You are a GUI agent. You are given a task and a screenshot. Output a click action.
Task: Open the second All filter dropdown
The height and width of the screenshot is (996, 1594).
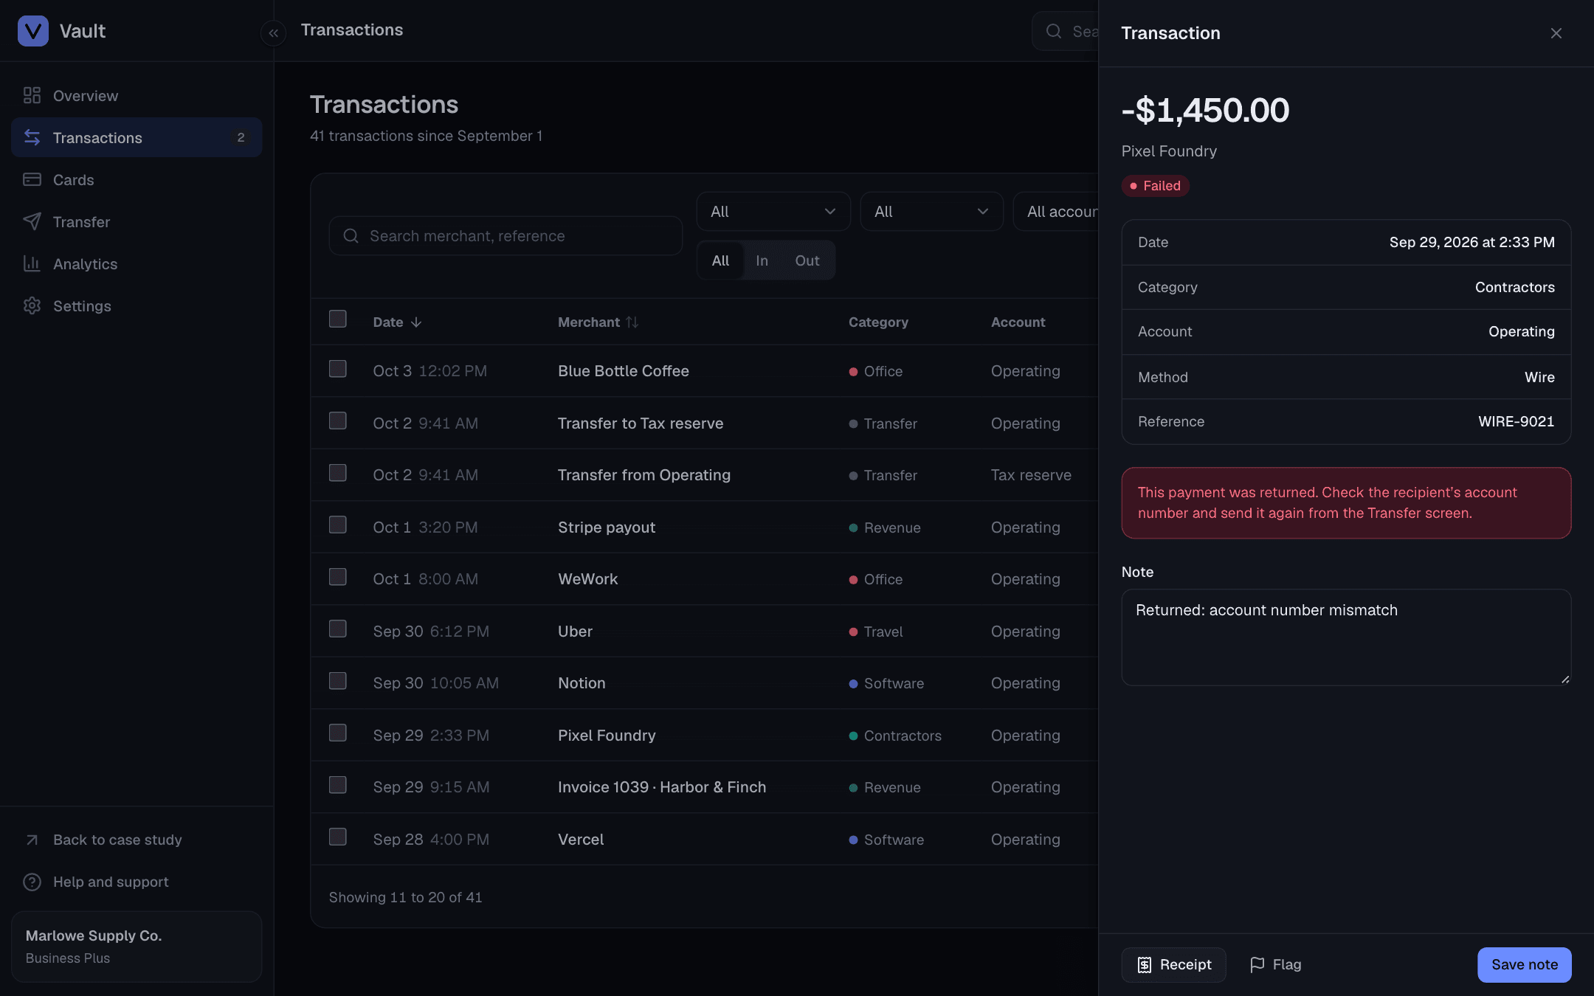point(932,212)
